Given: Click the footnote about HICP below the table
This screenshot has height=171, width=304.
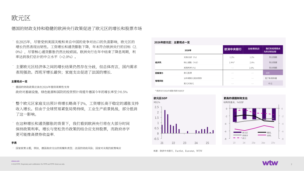Looking at the screenshot, I should tap(170, 91).
